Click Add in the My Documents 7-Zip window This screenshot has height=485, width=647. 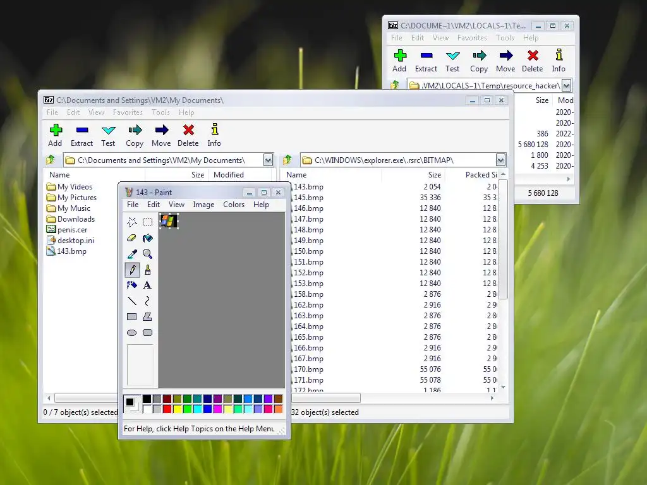pos(56,135)
